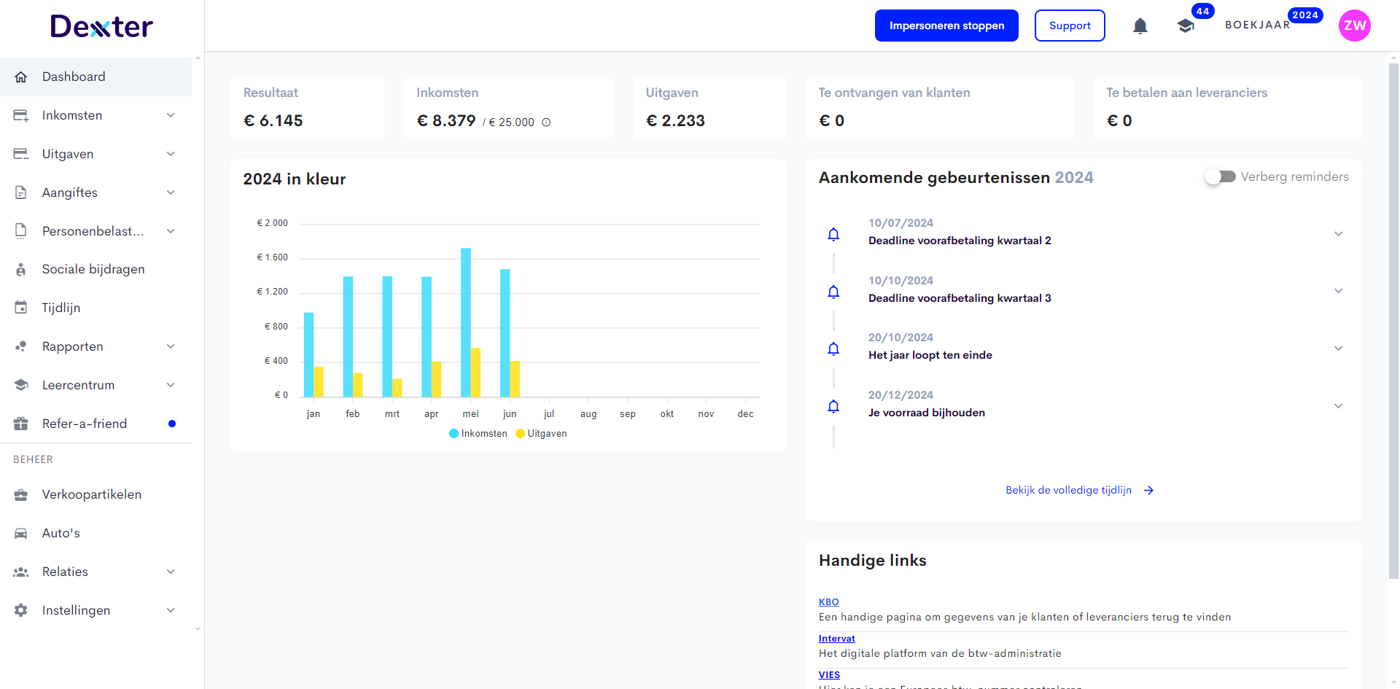Click the Refer-a-friend gift icon
Image resolution: width=1400 pixels, height=689 pixels.
tap(21, 424)
